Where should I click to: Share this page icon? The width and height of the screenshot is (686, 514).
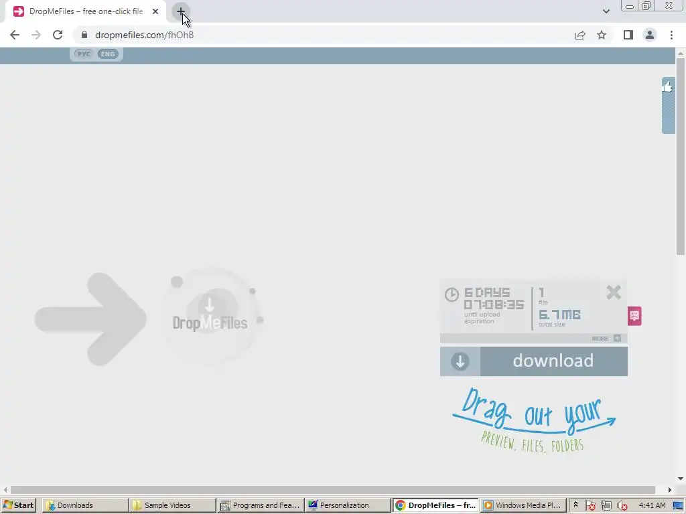pos(580,35)
